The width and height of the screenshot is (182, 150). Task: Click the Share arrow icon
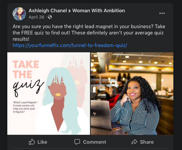(134, 142)
